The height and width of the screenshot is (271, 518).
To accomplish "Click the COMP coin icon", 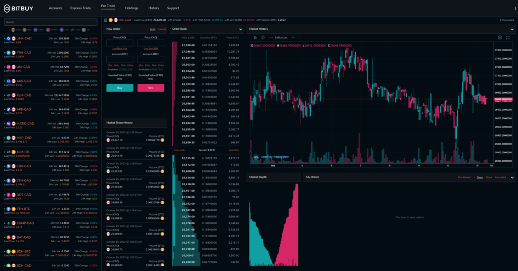I will coord(9,223).
